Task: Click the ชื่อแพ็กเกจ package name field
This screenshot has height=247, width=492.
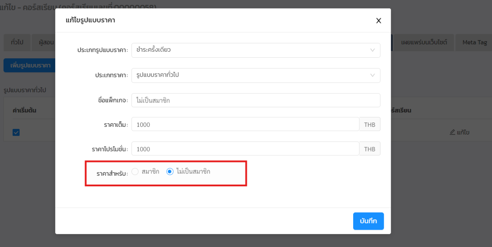Action: click(x=255, y=100)
